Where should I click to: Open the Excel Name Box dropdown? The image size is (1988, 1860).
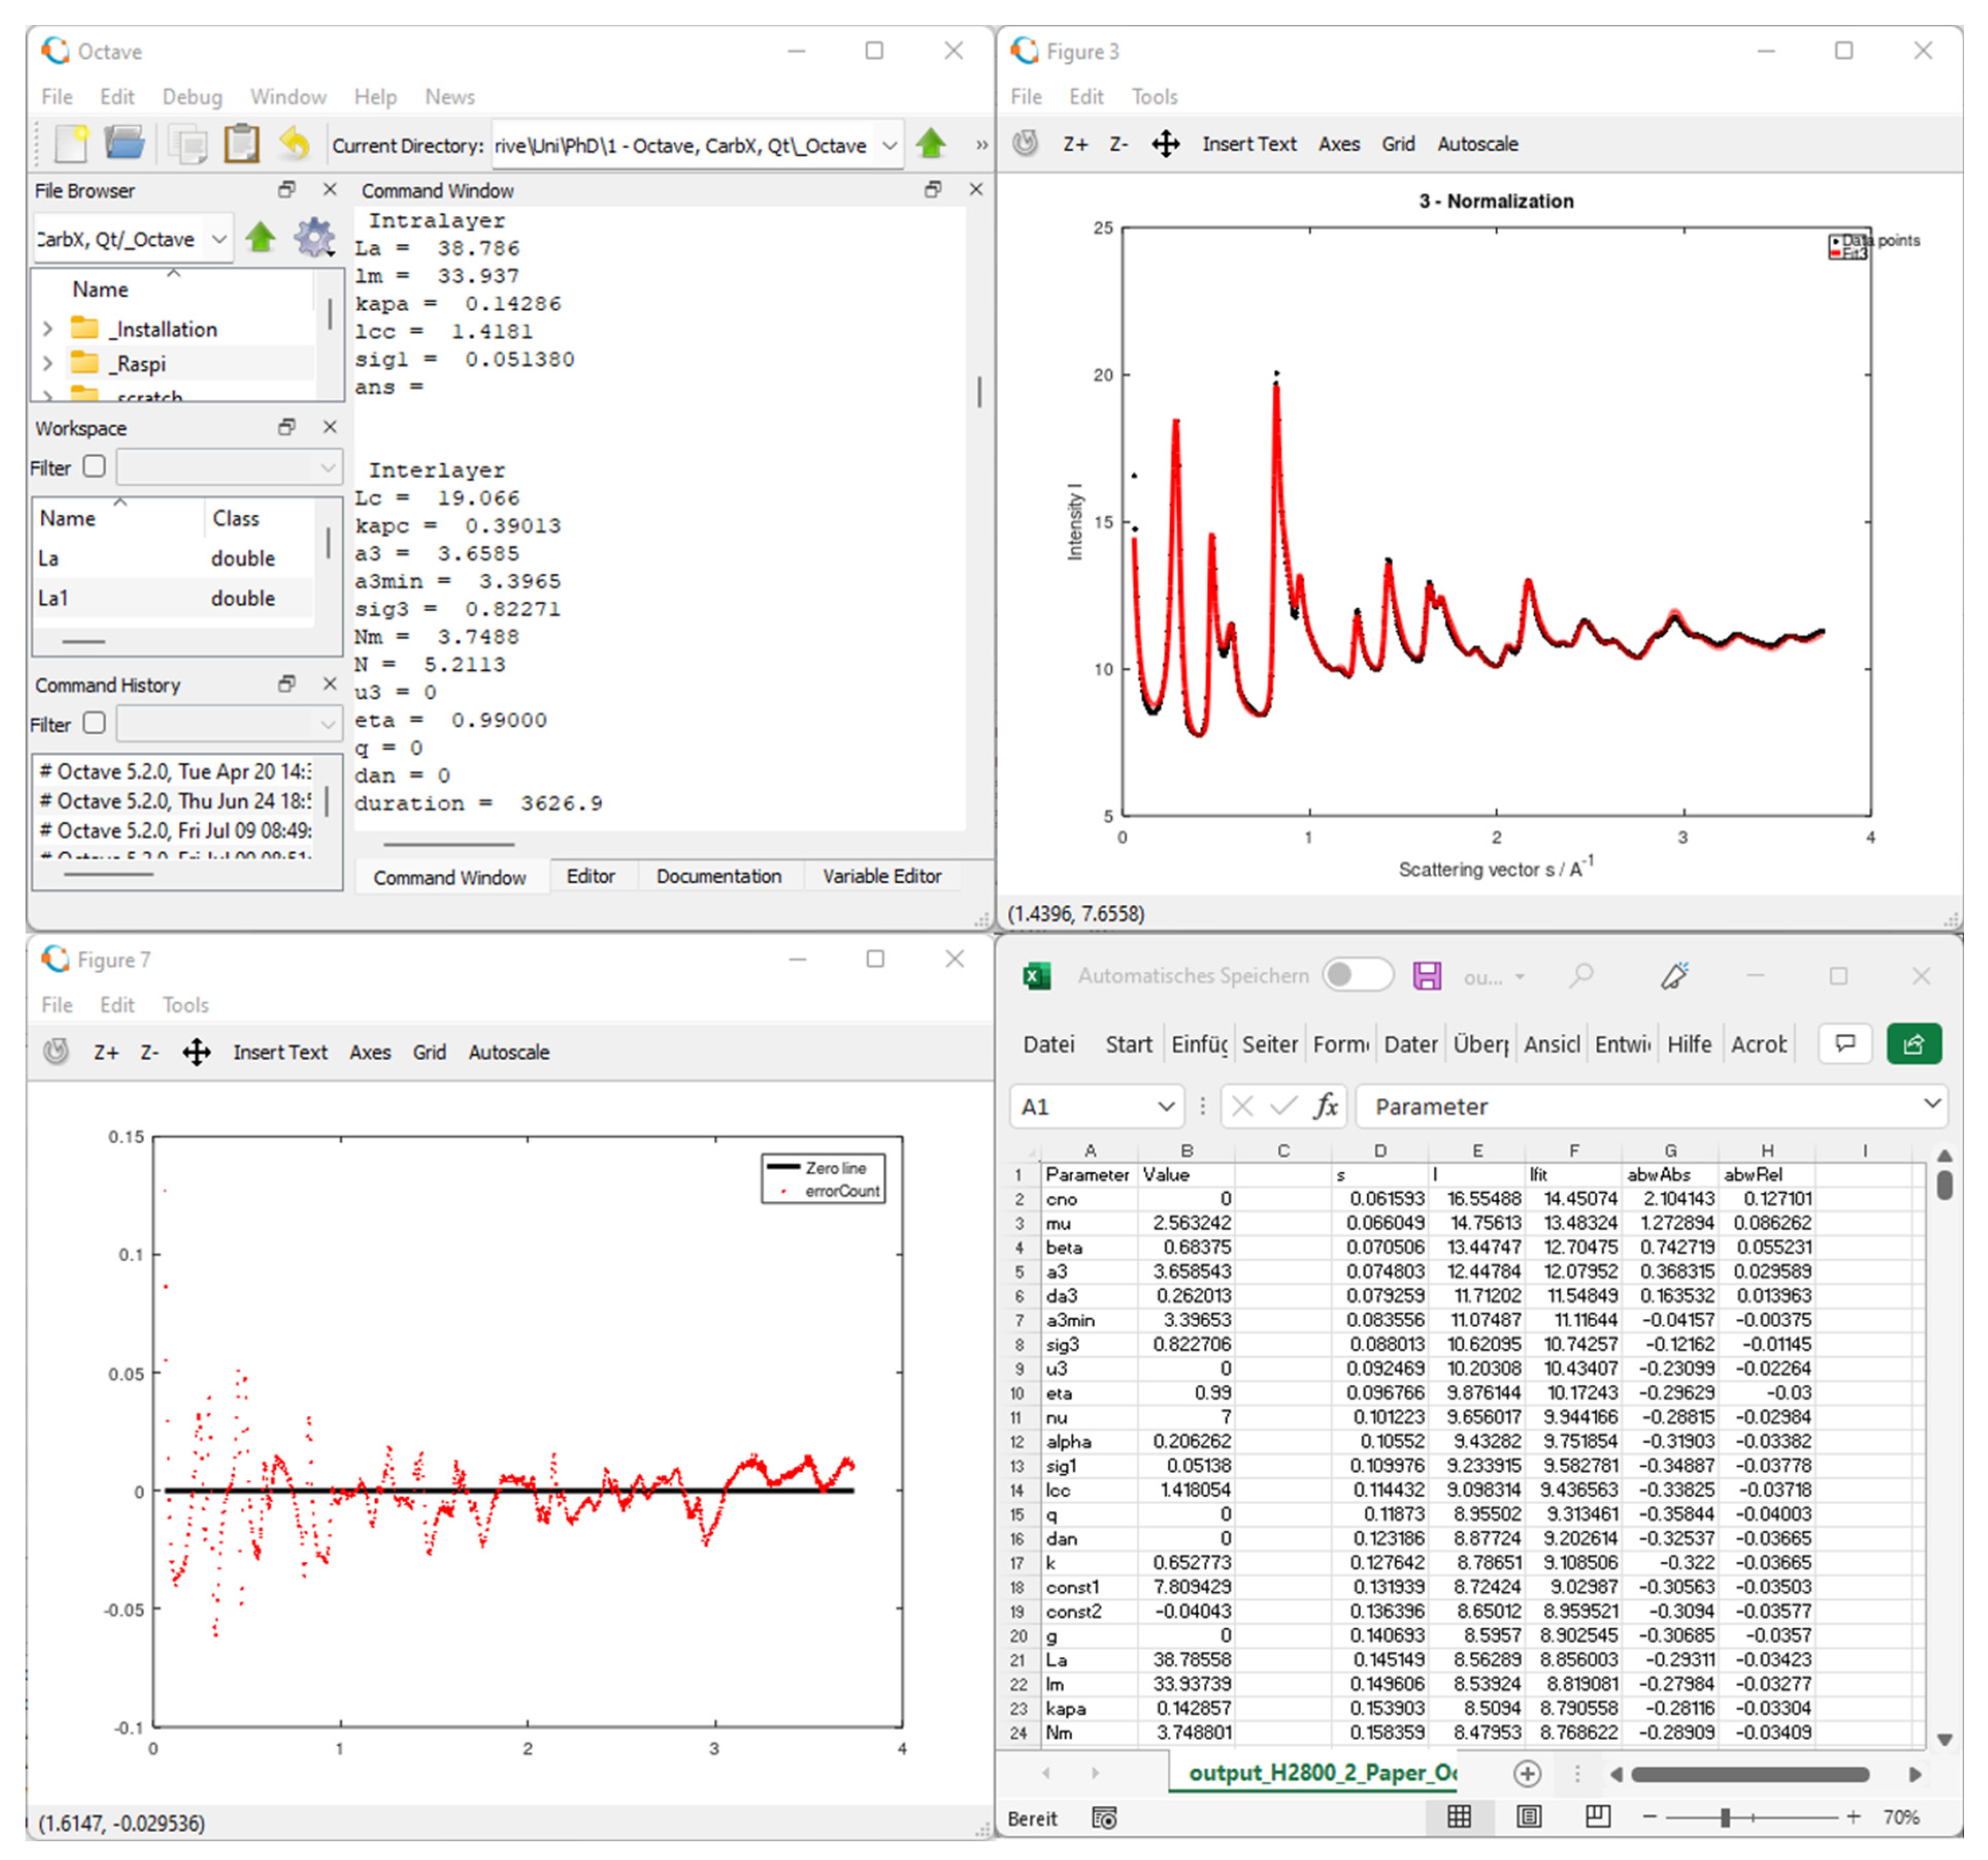1165,1106
